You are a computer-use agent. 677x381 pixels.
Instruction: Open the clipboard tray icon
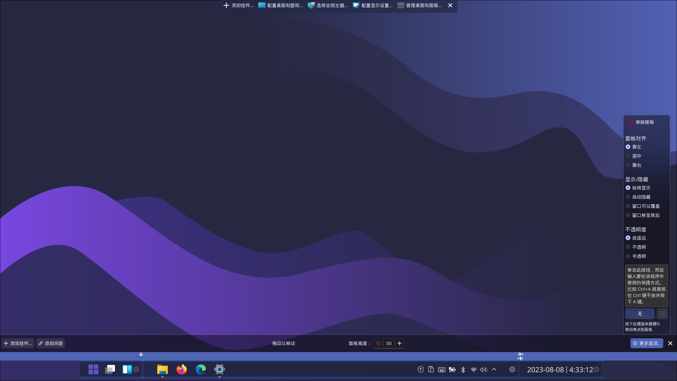click(x=431, y=369)
